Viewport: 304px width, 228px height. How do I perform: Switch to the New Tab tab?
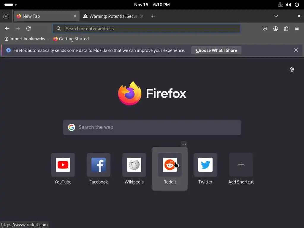point(47,16)
